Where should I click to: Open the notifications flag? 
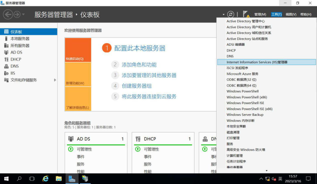tap(246, 14)
